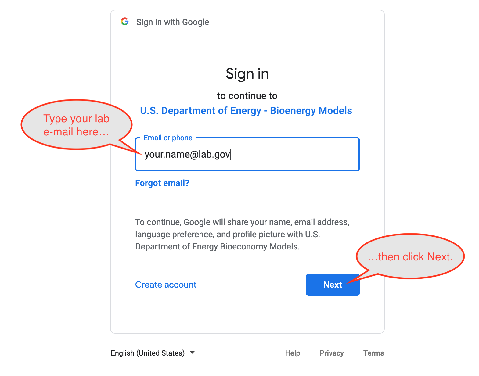The width and height of the screenshot is (479, 376).
Task: Open the U.S. Department of Energy - Bioenergy Models link
Action: 246,110
